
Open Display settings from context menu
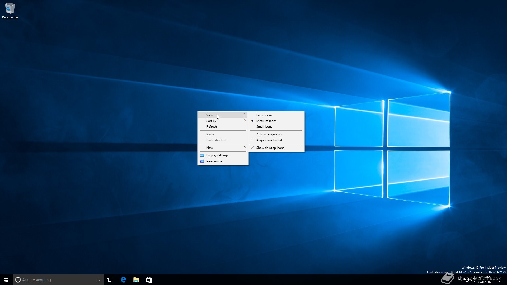(217, 155)
